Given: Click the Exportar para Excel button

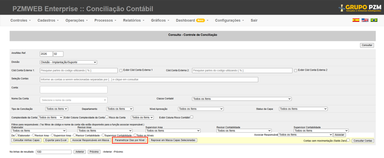Looking at the screenshot, I should 55,140.
